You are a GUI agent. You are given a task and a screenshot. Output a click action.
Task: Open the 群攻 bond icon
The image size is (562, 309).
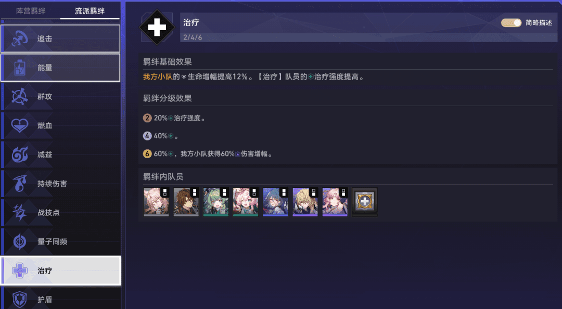pyautogui.click(x=20, y=96)
